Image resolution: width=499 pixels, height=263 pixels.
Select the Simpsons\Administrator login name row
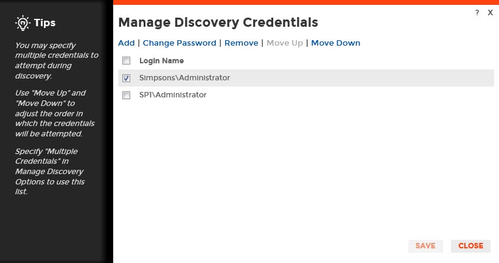coord(184,78)
